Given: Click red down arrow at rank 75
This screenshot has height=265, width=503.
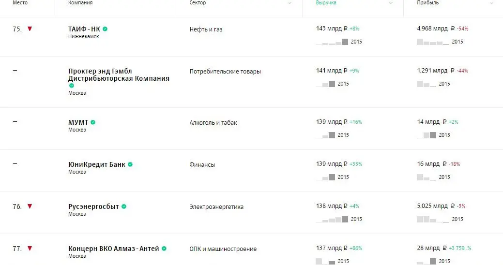Looking at the screenshot, I should point(30,29).
